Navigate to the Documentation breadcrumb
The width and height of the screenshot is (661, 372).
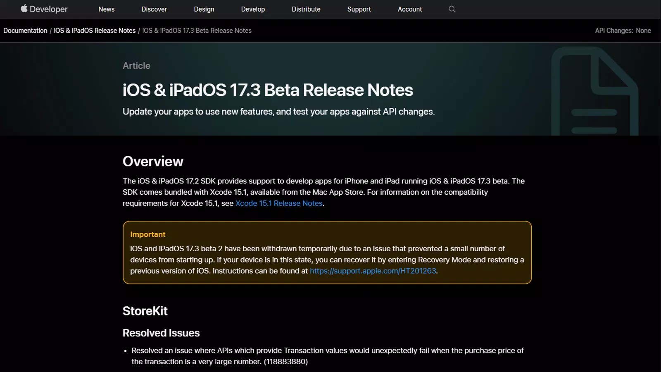[x=25, y=30]
